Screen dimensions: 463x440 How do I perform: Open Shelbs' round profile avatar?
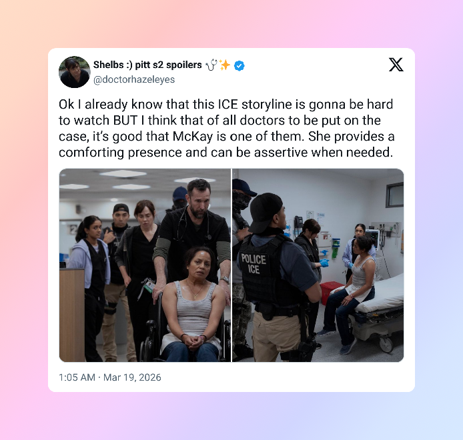coord(75,72)
